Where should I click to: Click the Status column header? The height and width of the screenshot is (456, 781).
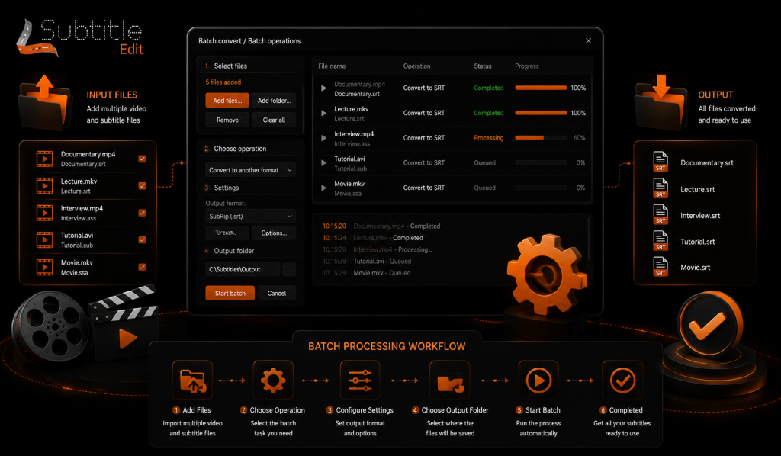[483, 66]
